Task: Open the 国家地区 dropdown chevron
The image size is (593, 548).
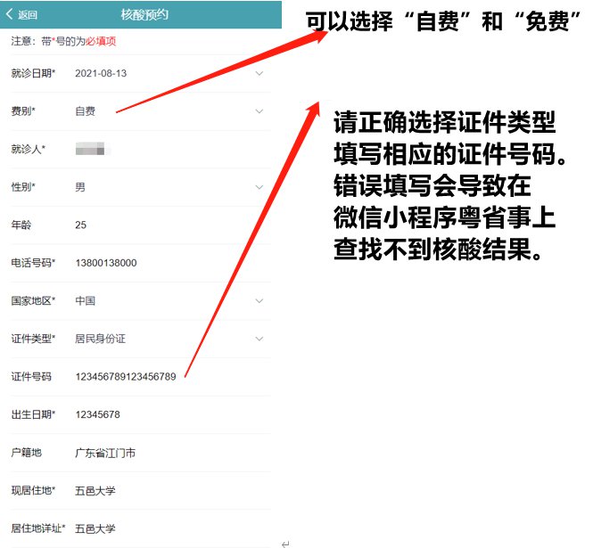Action: pos(259,301)
